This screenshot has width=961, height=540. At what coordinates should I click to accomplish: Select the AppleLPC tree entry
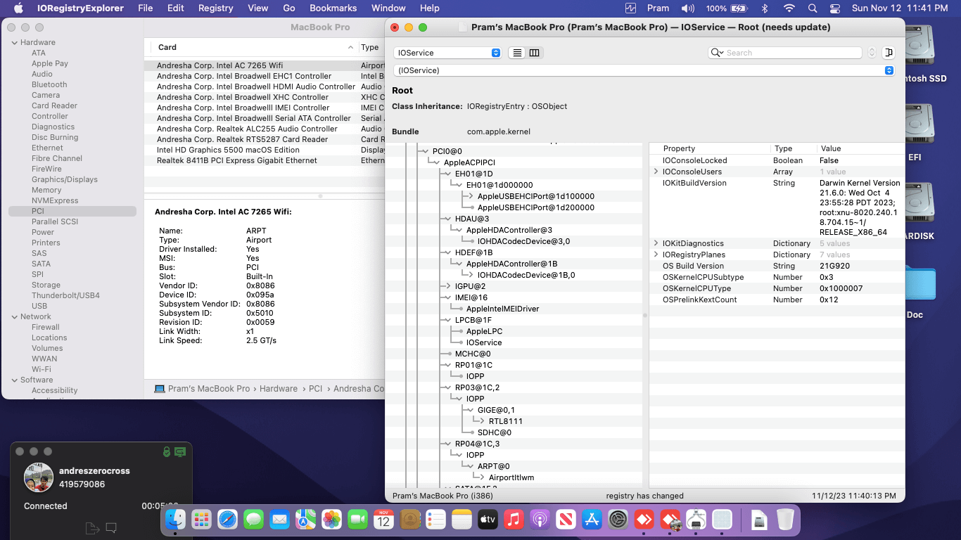[x=484, y=331]
